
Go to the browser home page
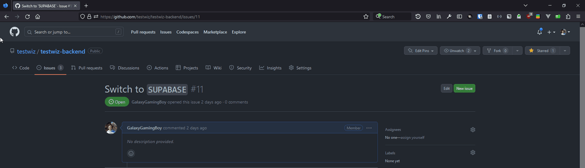click(37, 16)
